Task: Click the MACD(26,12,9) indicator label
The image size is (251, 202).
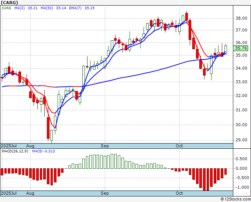Action: (15, 151)
